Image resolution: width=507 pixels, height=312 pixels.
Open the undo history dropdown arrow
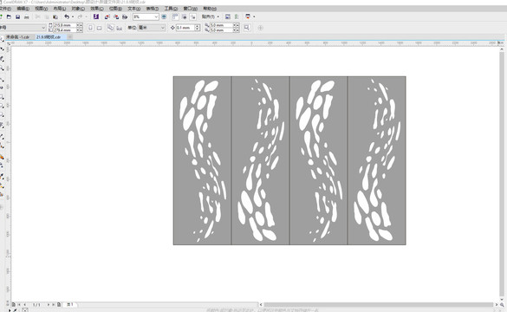pyautogui.click(x=73, y=16)
